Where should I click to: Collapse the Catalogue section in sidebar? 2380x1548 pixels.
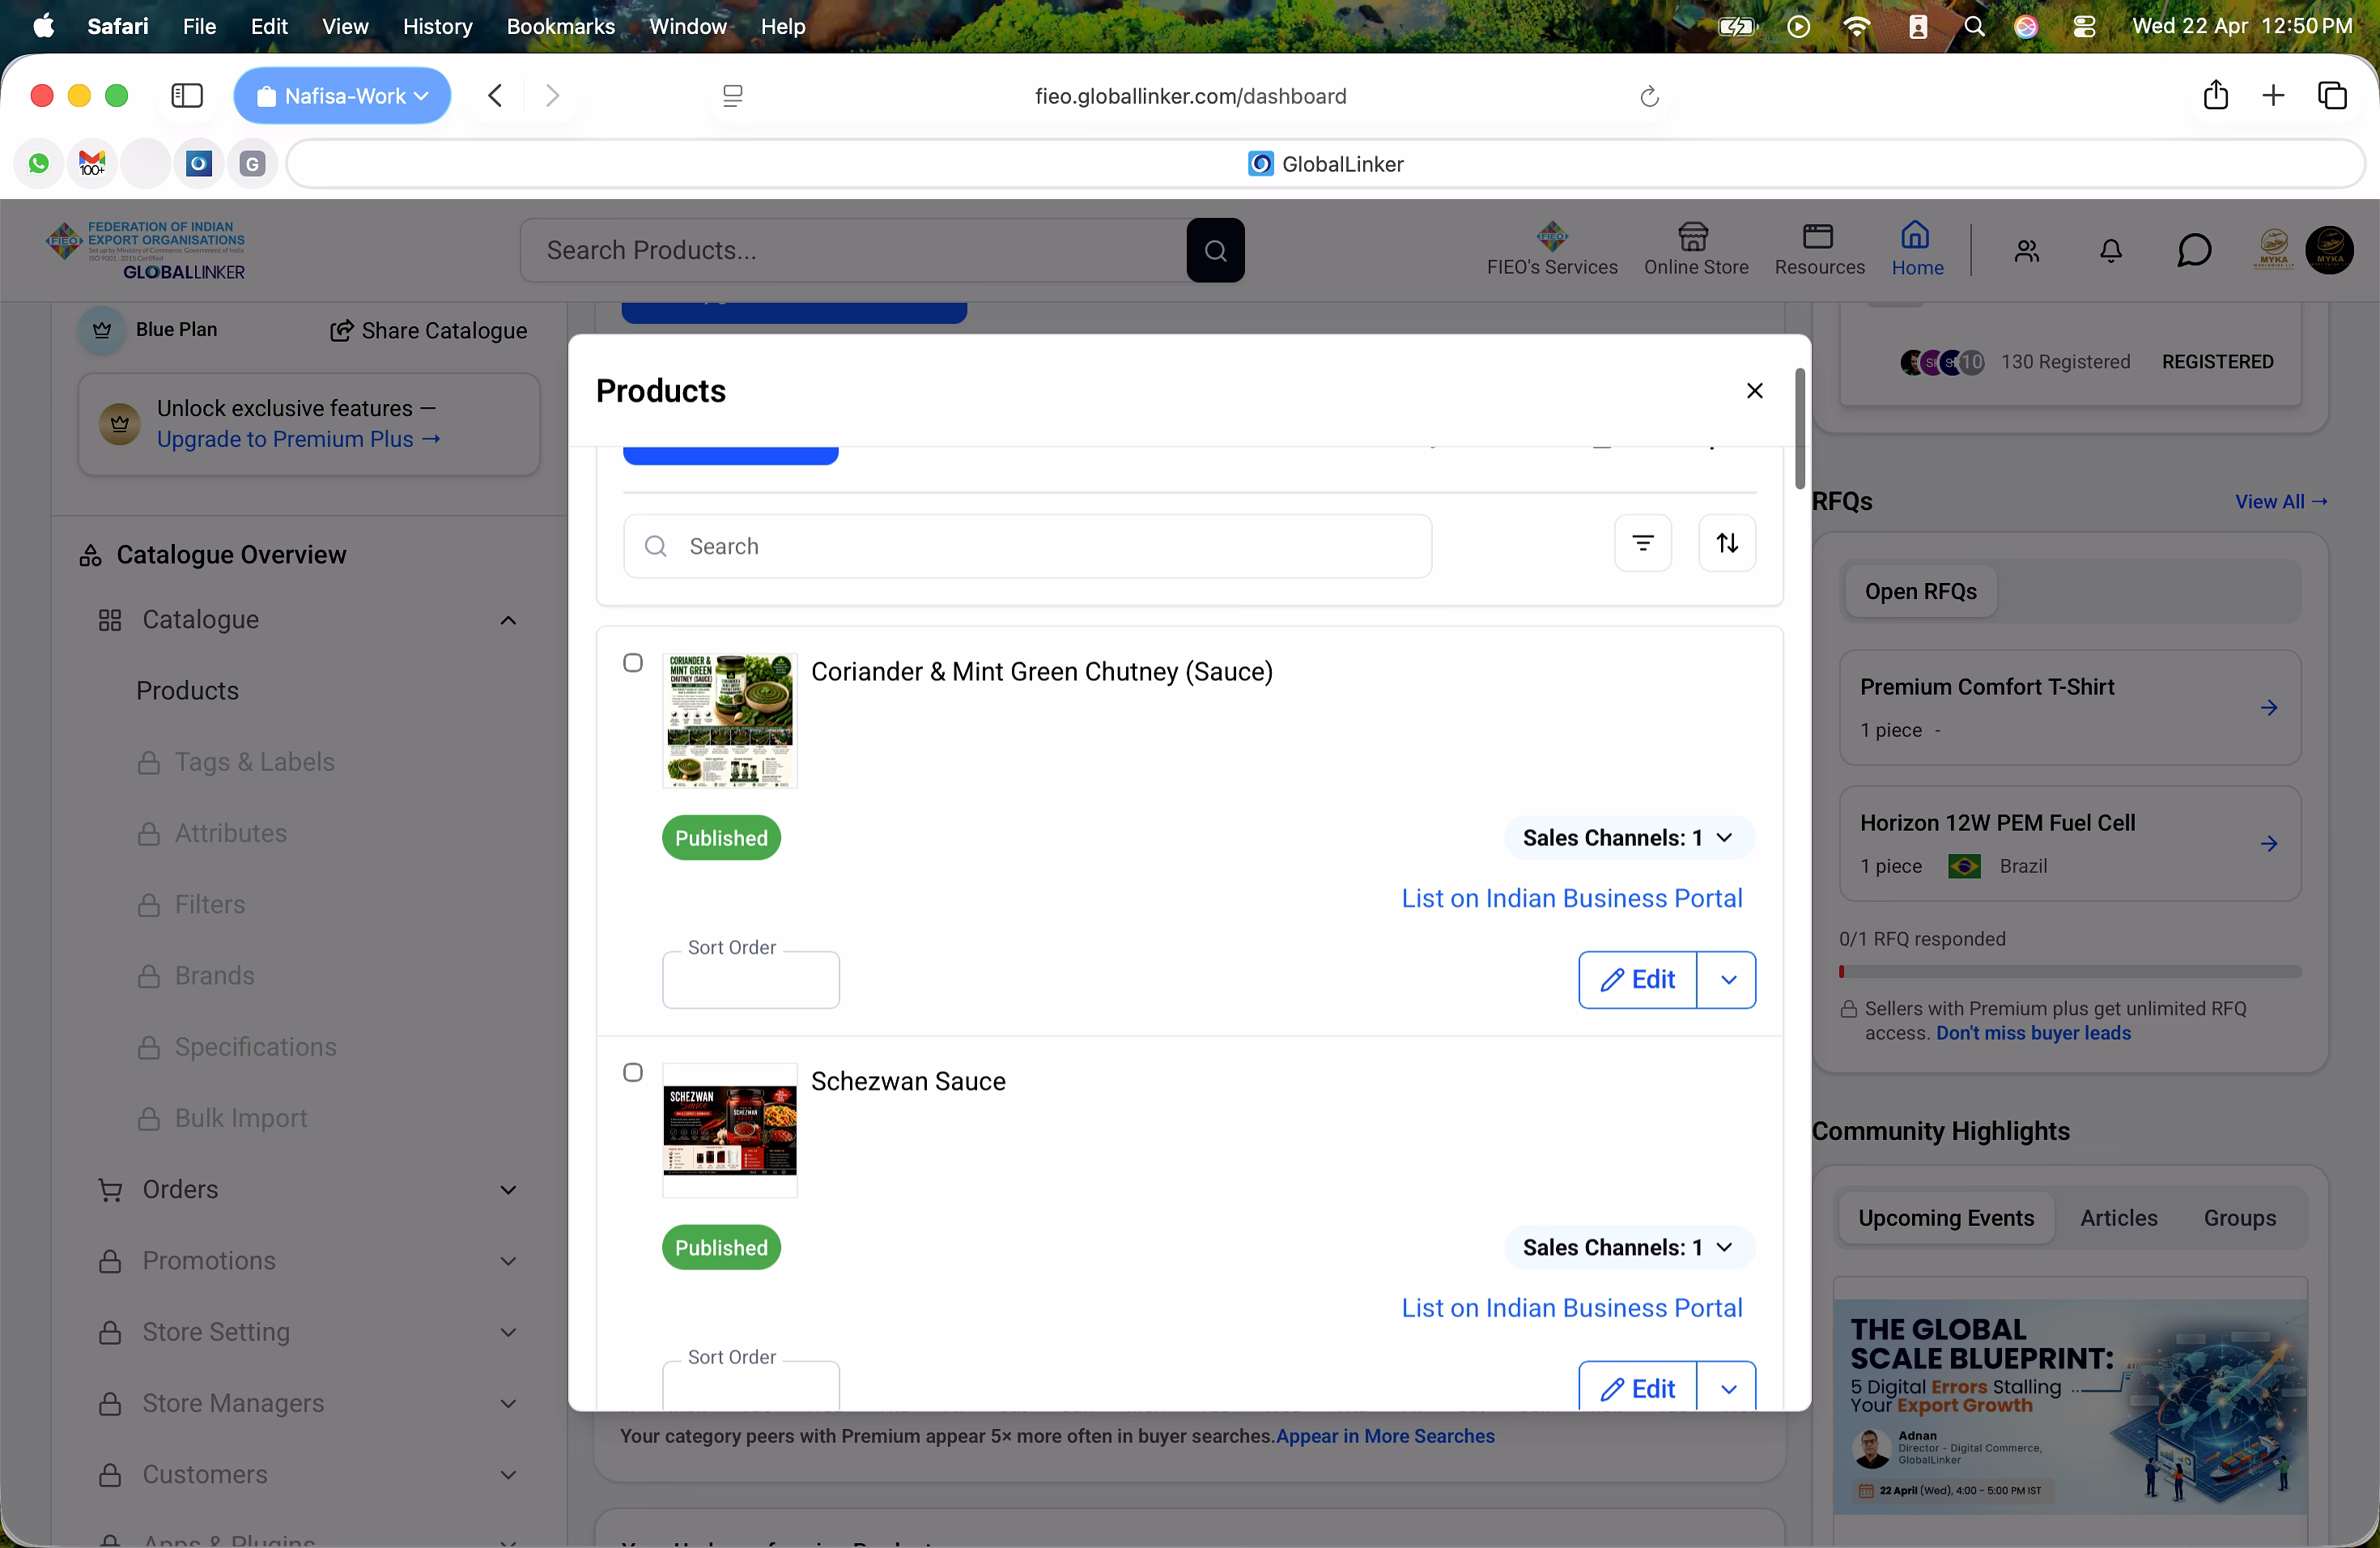click(508, 621)
